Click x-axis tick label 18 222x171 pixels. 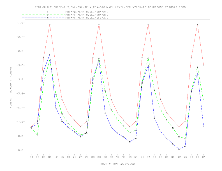pyautogui.click(x=68, y=157)
